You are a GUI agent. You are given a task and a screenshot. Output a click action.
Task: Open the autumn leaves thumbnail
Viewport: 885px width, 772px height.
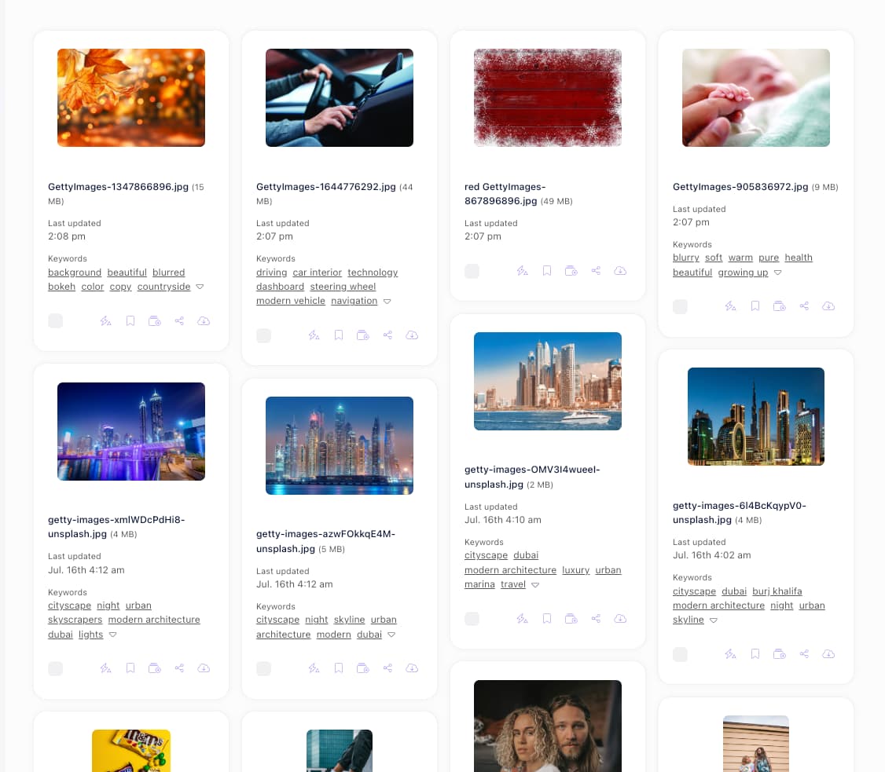coord(131,97)
